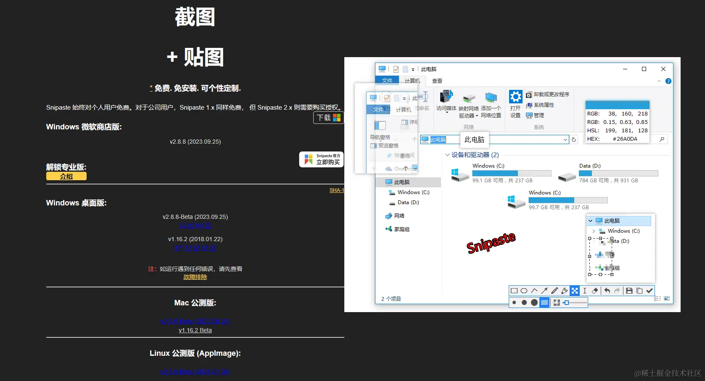This screenshot has width=705, height=381.
Task: Select the marker highlighter tool
Action: [565, 290]
